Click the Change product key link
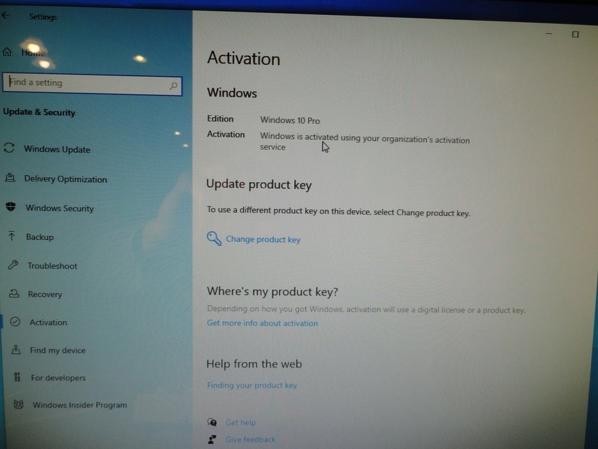 point(263,239)
